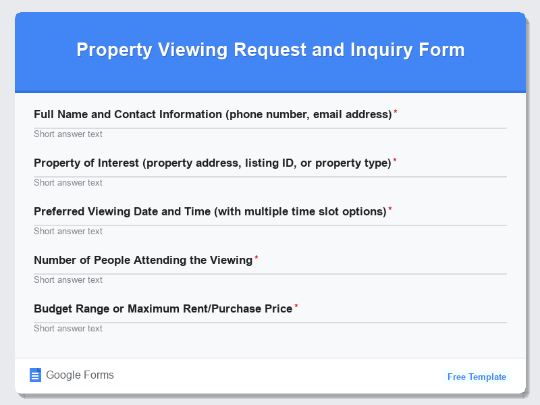540x405 pixels.
Task: Click the asterisk beside Preferred Viewing Date
Action: 389,209
